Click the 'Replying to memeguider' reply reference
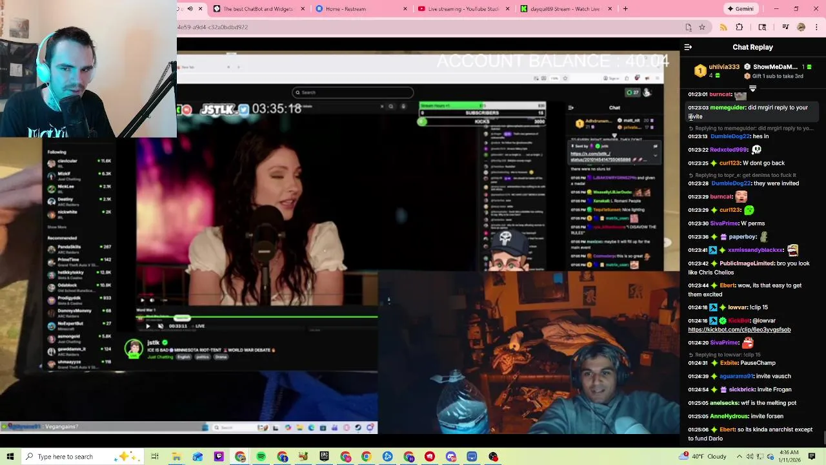Viewport: 826px width, 465px height. [751, 128]
